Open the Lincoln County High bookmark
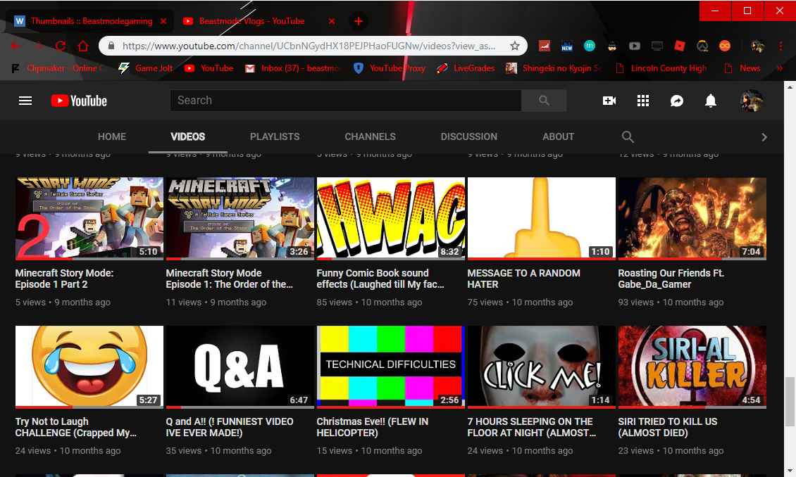796x477 pixels. click(x=661, y=68)
